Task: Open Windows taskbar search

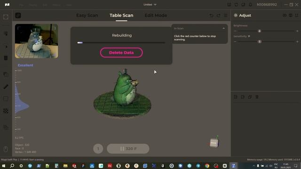Action: (12, 166)
